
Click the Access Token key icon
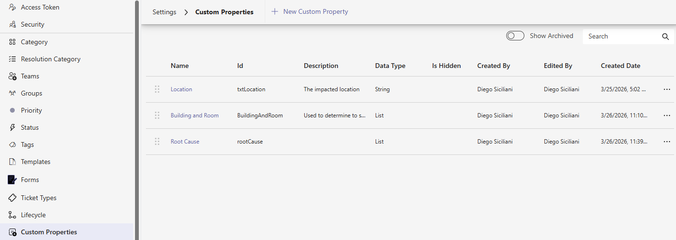click(12, 7)
